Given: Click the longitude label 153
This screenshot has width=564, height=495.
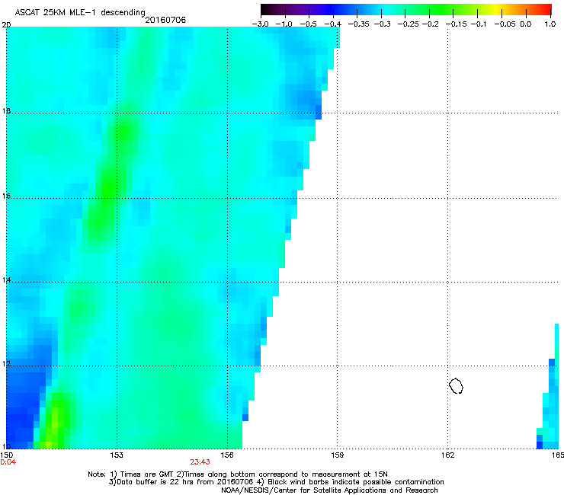Looking at the screenshot, I should point(117,455).
